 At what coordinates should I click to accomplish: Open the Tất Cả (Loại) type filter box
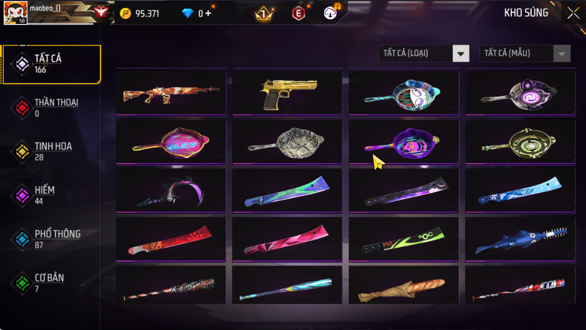423,53
